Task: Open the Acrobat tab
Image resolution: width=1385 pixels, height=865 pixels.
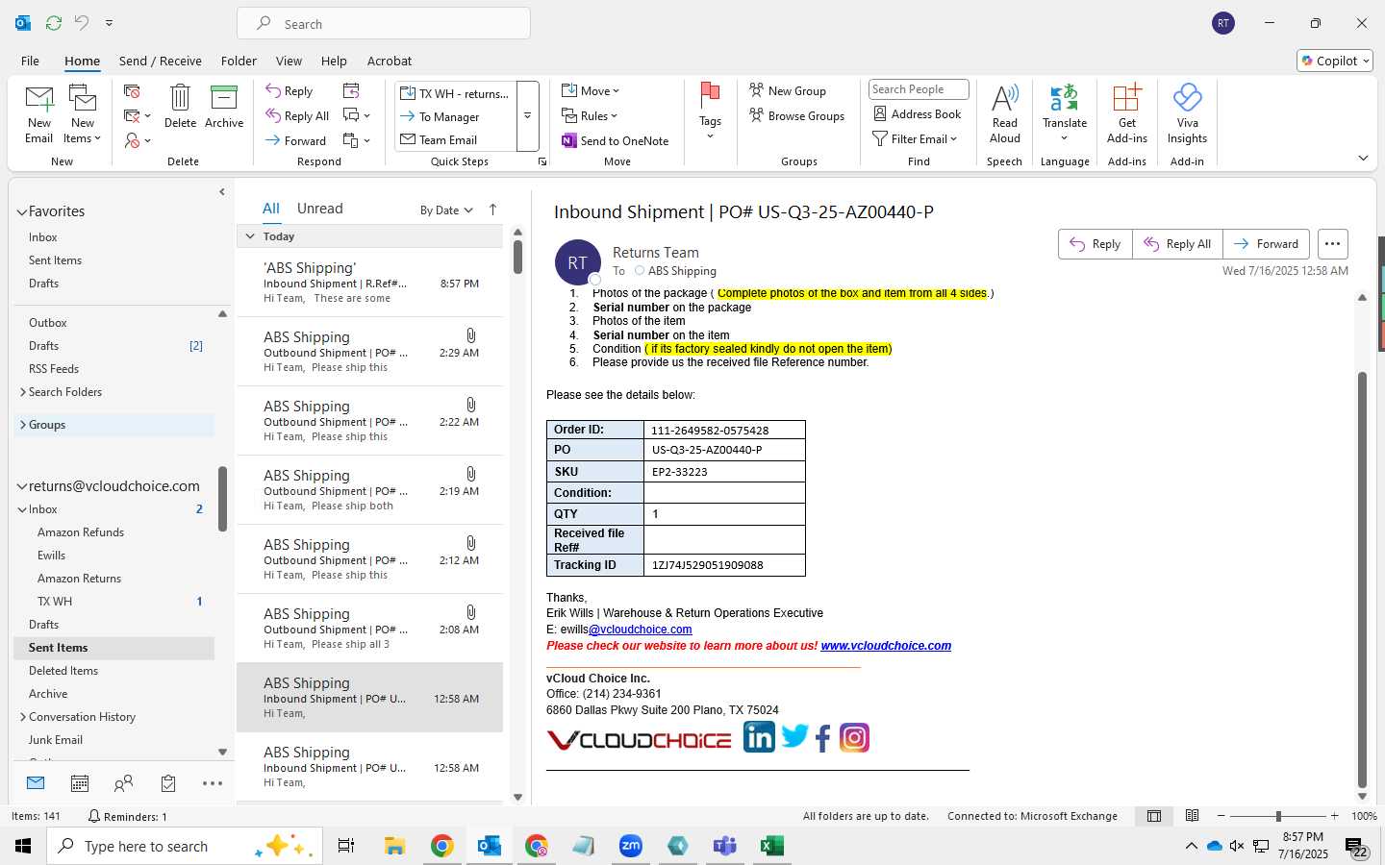Action: click(x=390, y=61)
